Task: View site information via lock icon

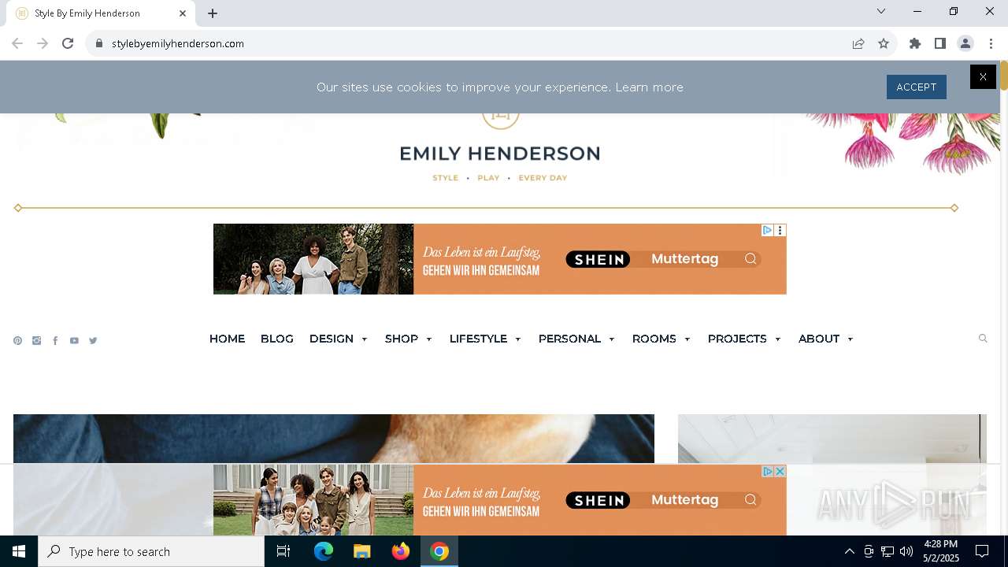Action: click(x=98, y=43)
